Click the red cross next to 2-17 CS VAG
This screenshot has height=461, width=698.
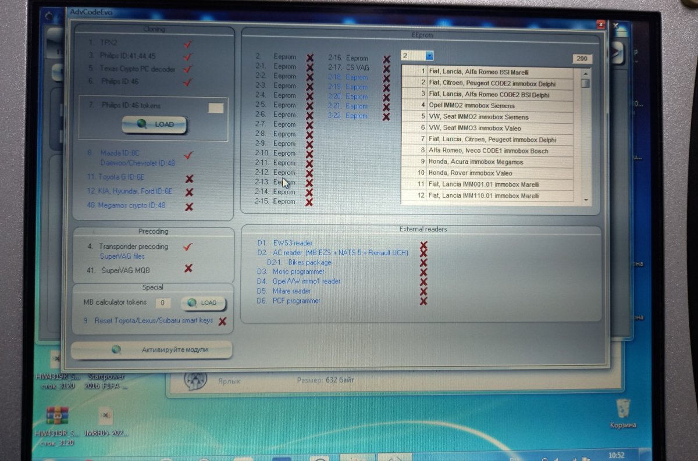386,68
